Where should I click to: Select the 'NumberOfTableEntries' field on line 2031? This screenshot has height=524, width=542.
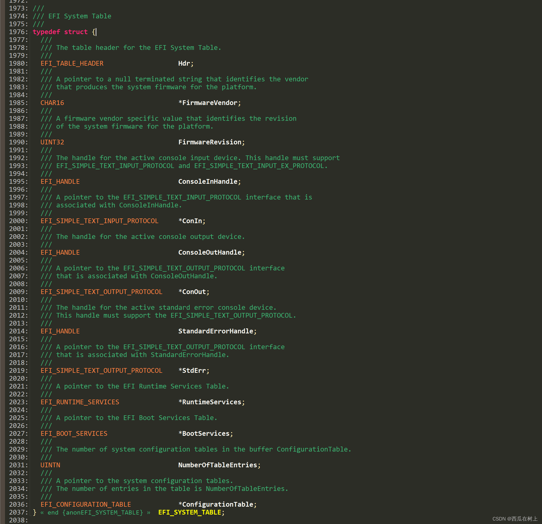[218, 465]
